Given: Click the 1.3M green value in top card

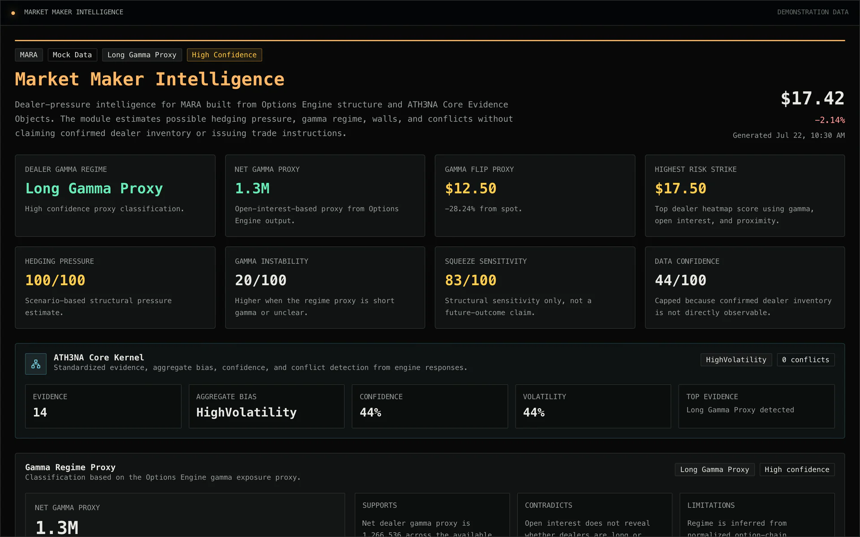Looking at the screenshot, I should click(252, 188).
